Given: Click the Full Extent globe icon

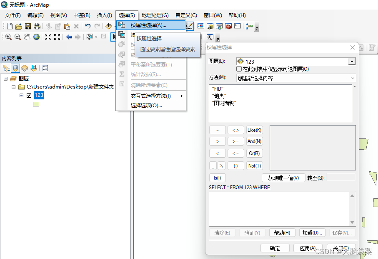Looking at the screenshot, I should pyautogui.click(x=36, y=37).
